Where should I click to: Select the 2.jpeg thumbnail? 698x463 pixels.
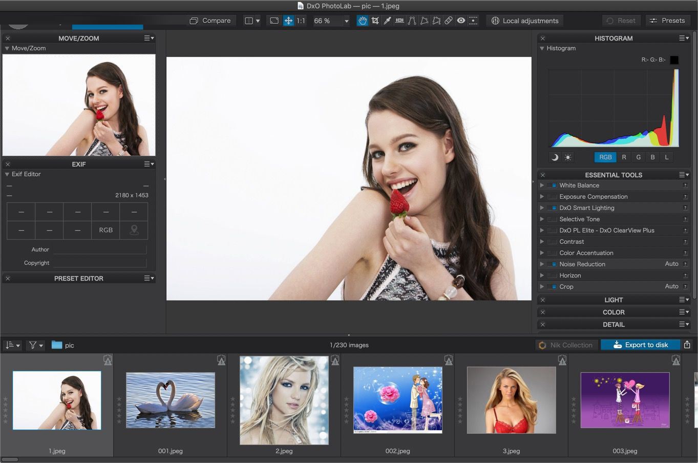284,401
